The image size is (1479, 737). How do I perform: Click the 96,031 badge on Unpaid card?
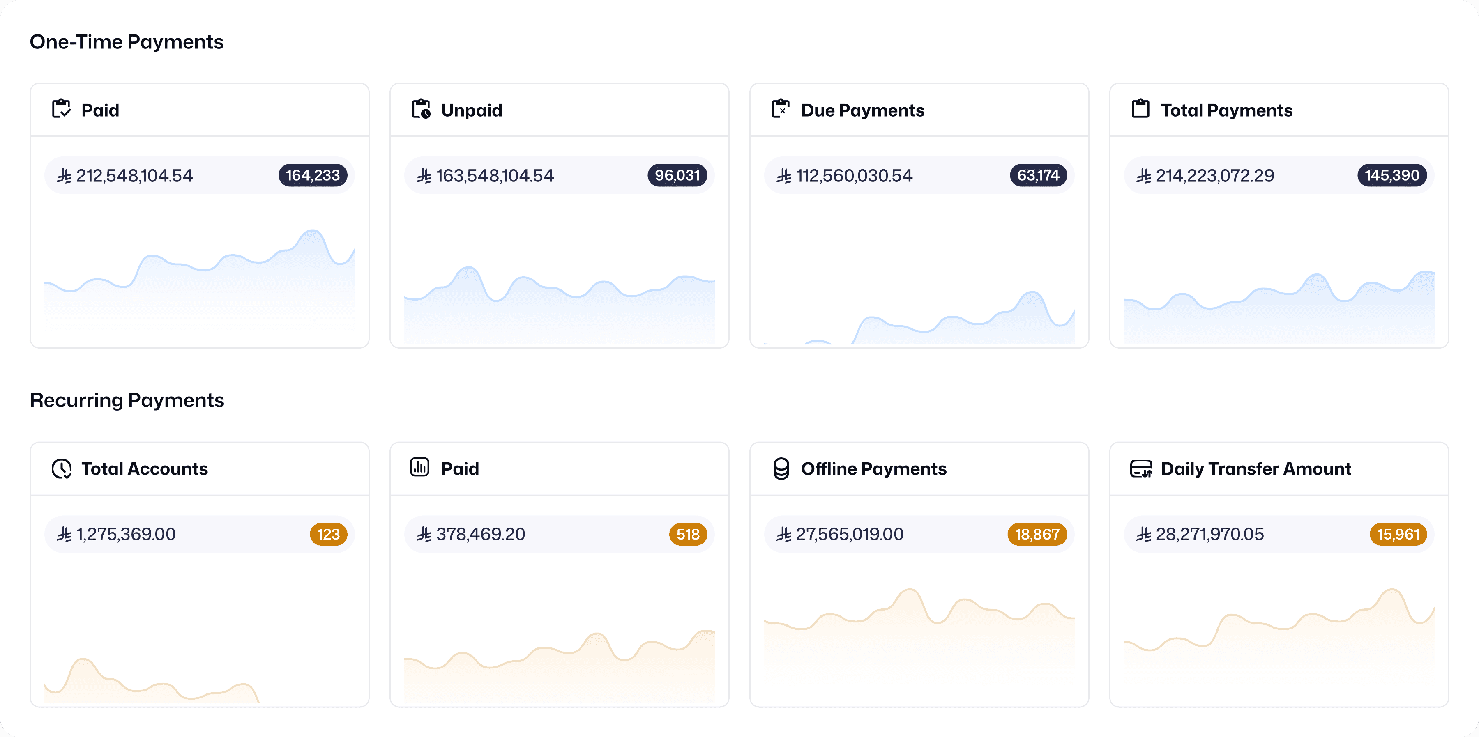(677, 176)
